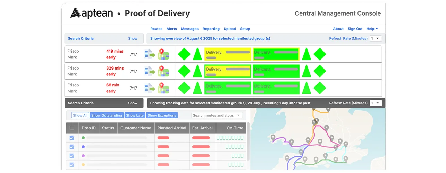The height and width of the screenshot is (173, 446).
Task: Click route-end triangle in 68 min early row
Action: (x=306, y=88)
